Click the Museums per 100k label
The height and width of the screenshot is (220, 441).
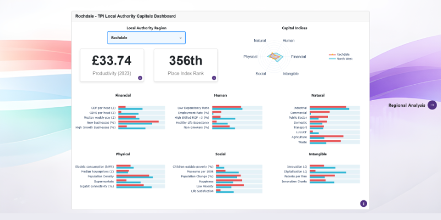tap(200, 172)
